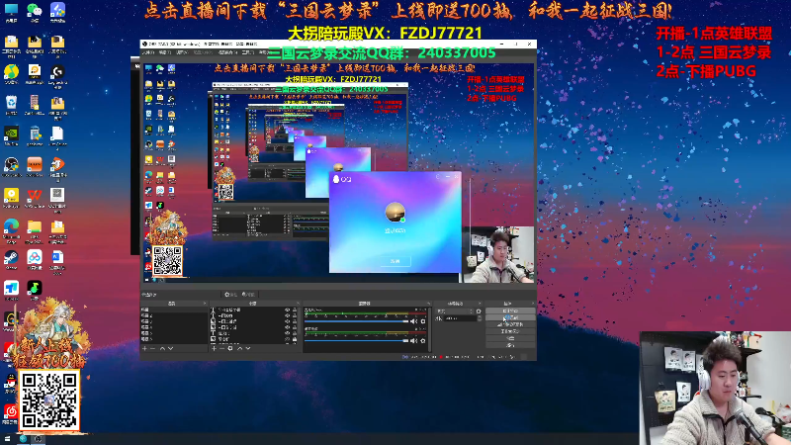Add a new source in OBS Sources dock
Viewport: 791px width, 445px height.
pos(214,349)
